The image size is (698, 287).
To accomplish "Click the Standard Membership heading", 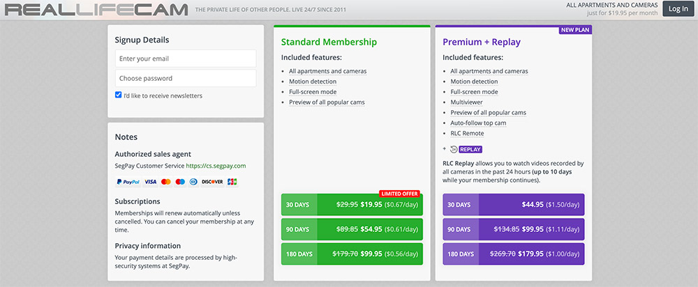I will click(x=329, y=42).
